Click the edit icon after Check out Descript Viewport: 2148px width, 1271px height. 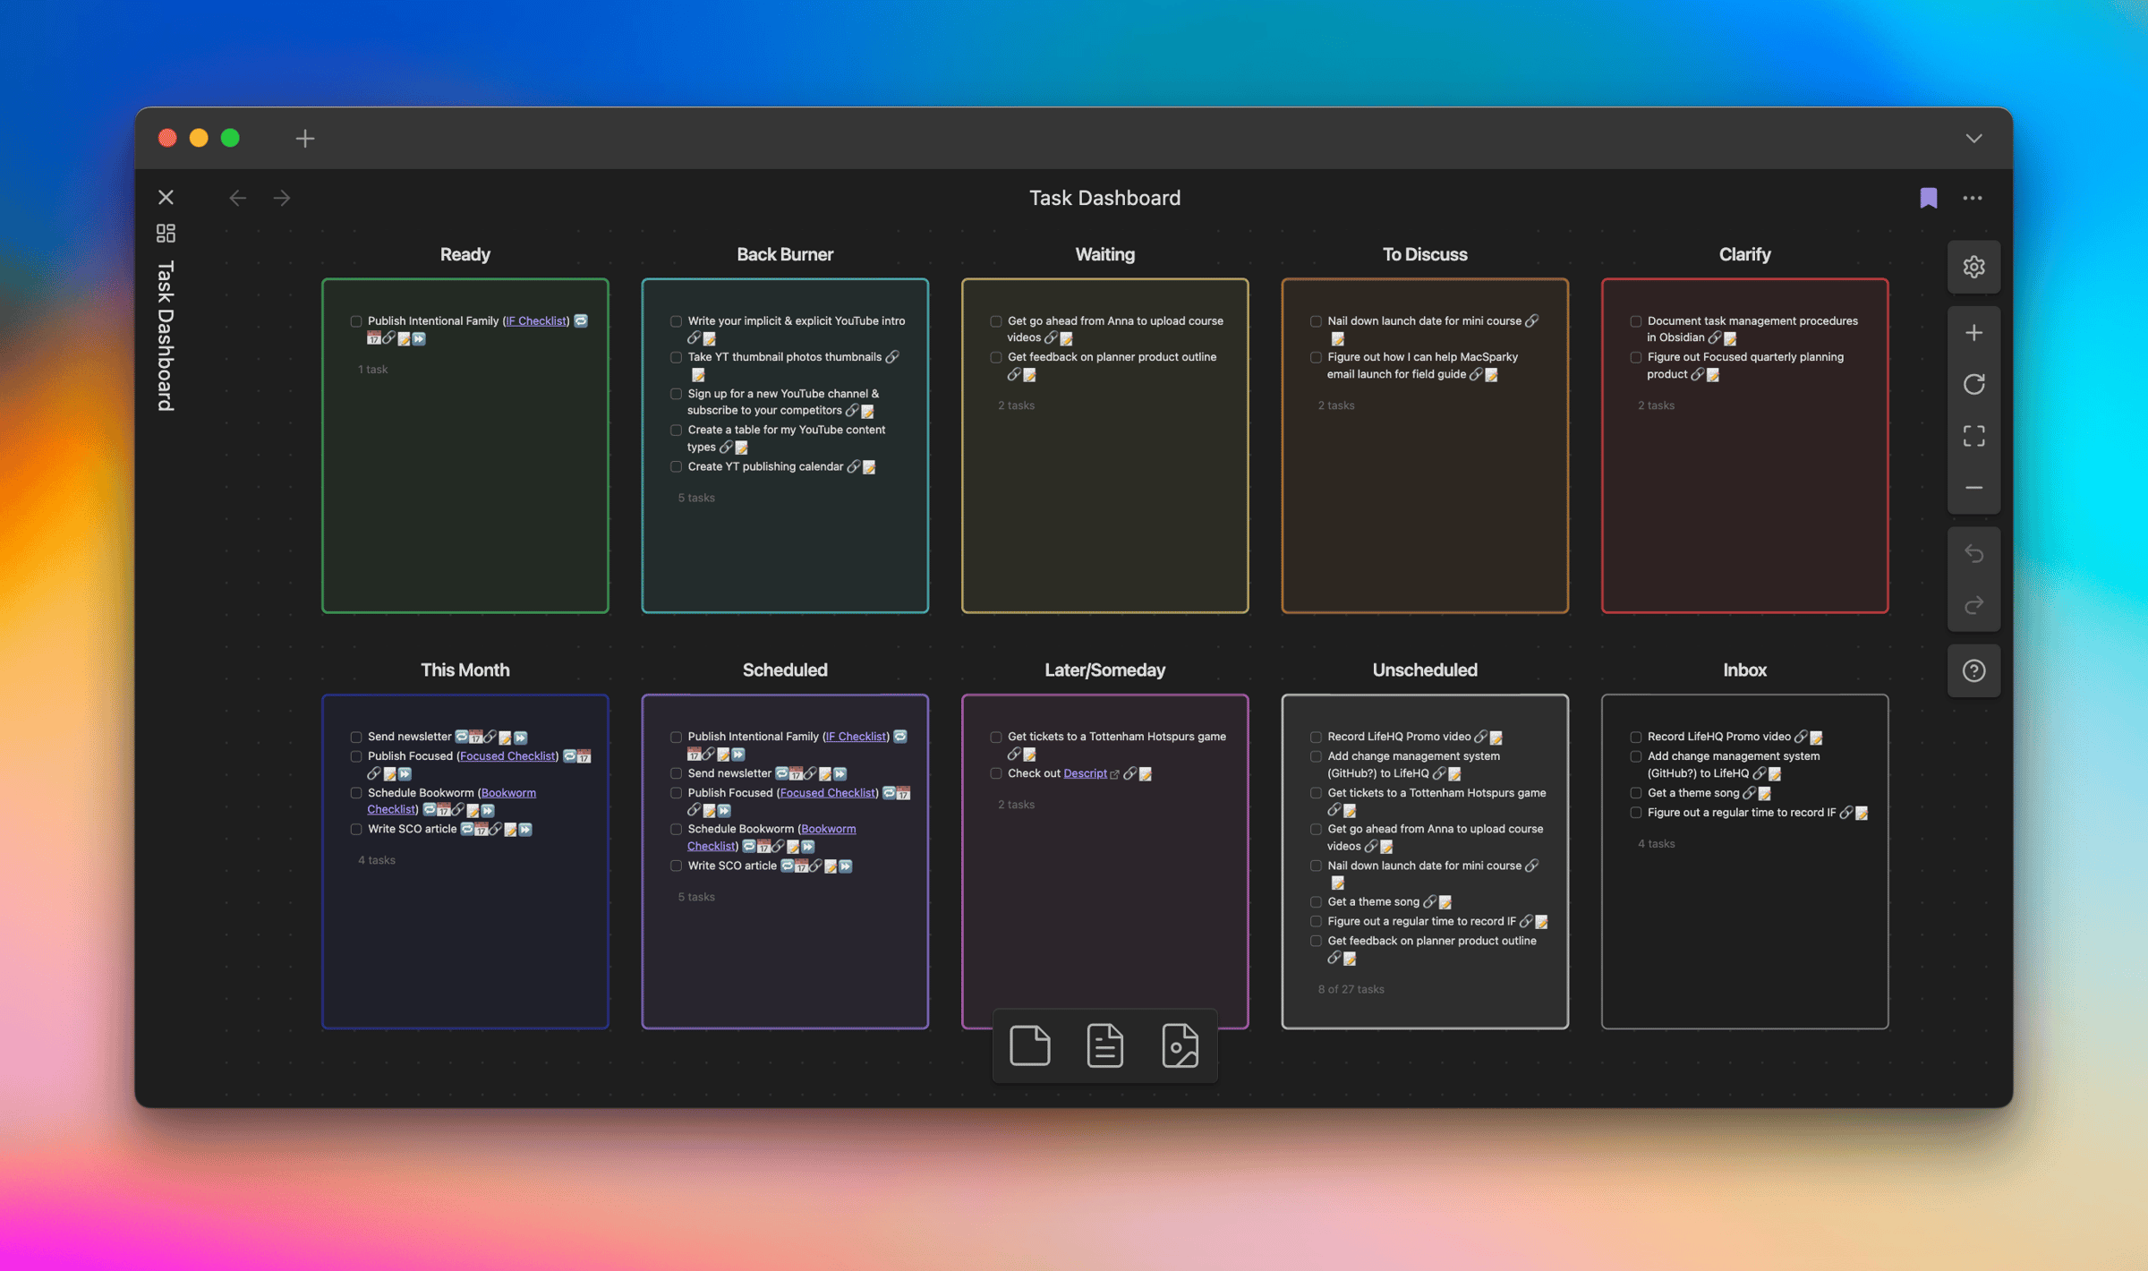click(x=1146, y=773)
